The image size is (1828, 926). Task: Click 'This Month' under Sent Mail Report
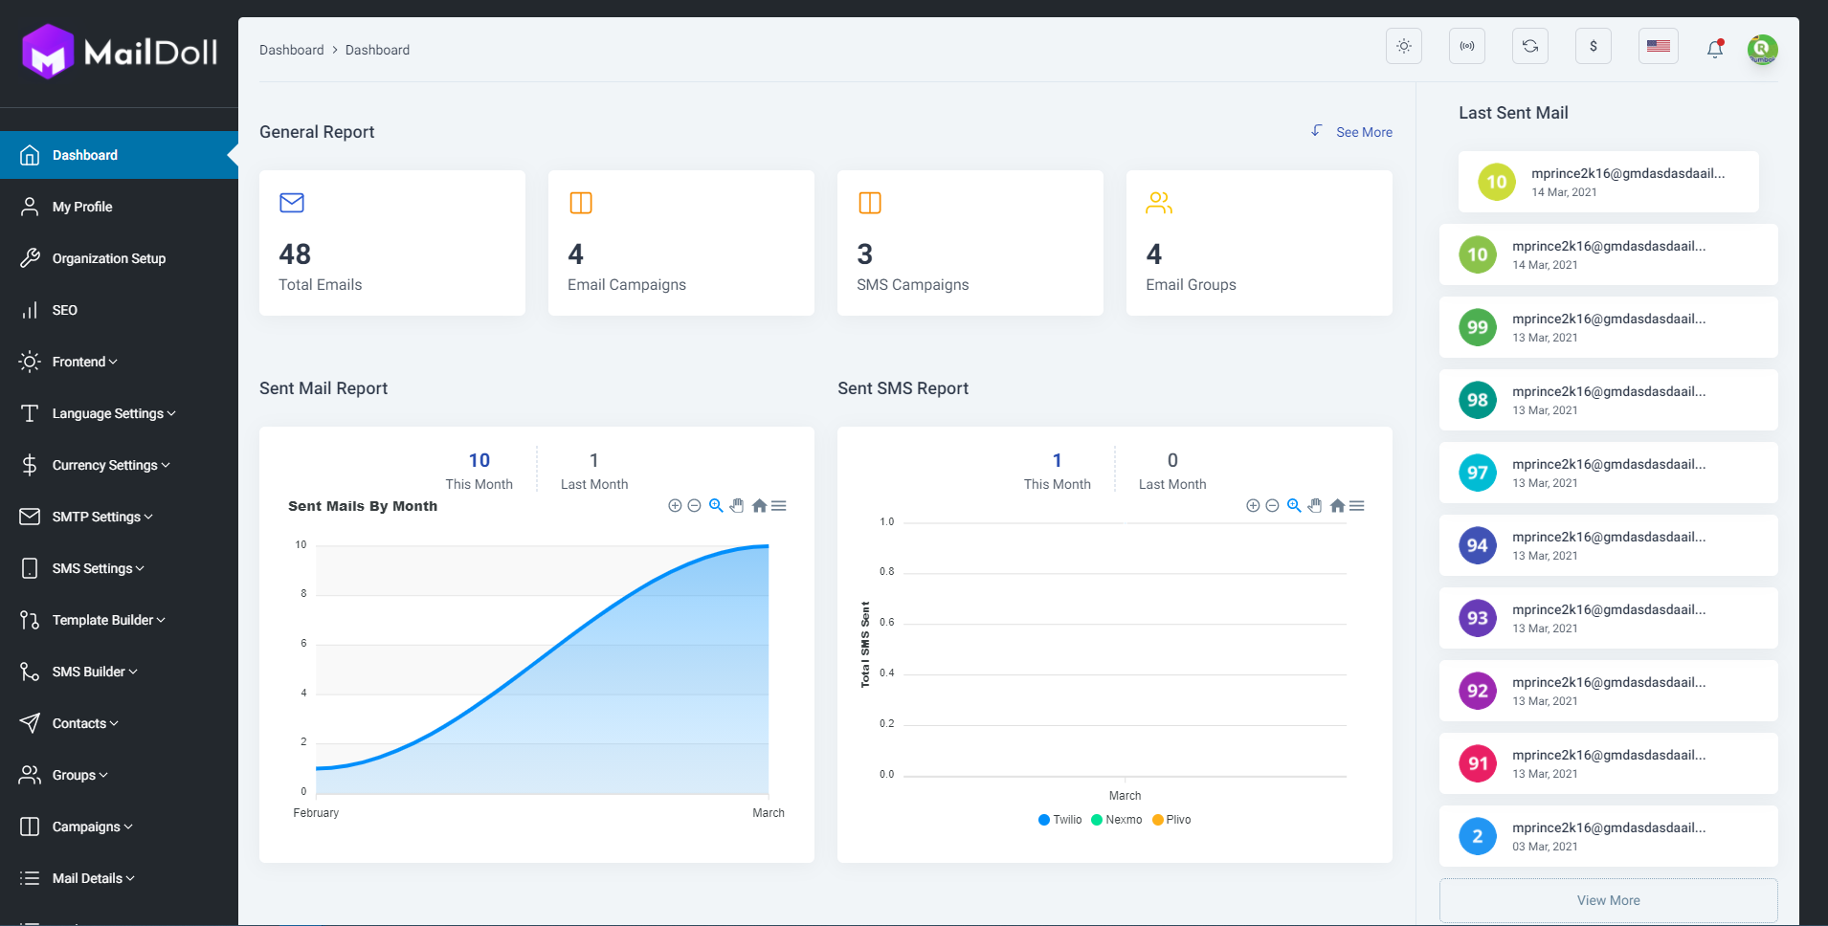point(479,484)
